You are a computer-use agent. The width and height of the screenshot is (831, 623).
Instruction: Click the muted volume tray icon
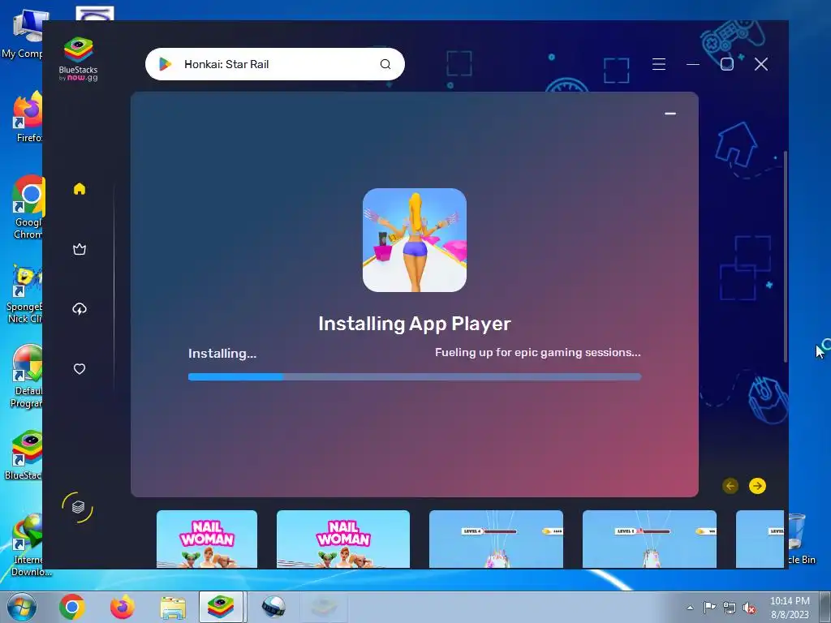pyautogui.click(x=749, y=608)
